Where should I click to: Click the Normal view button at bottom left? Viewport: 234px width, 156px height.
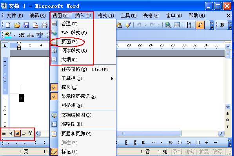(4, 133)
